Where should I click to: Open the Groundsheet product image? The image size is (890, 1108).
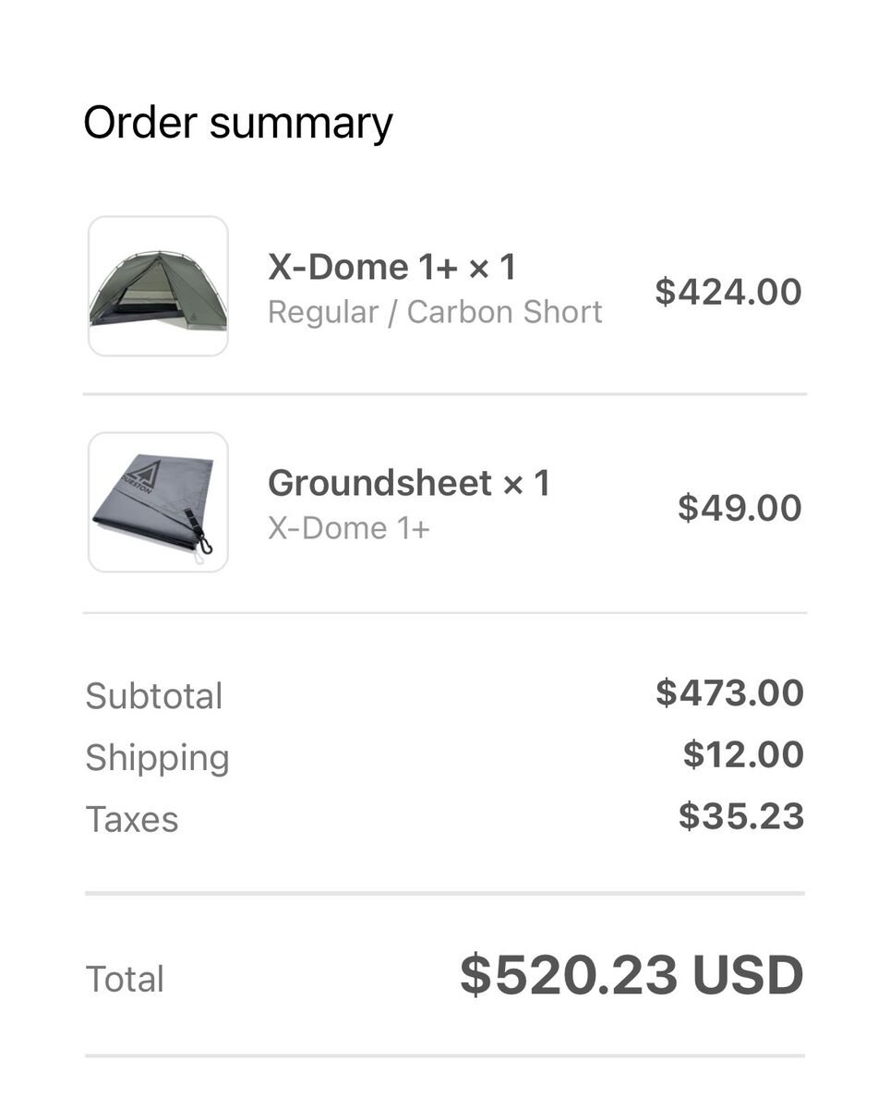(158, 502)
